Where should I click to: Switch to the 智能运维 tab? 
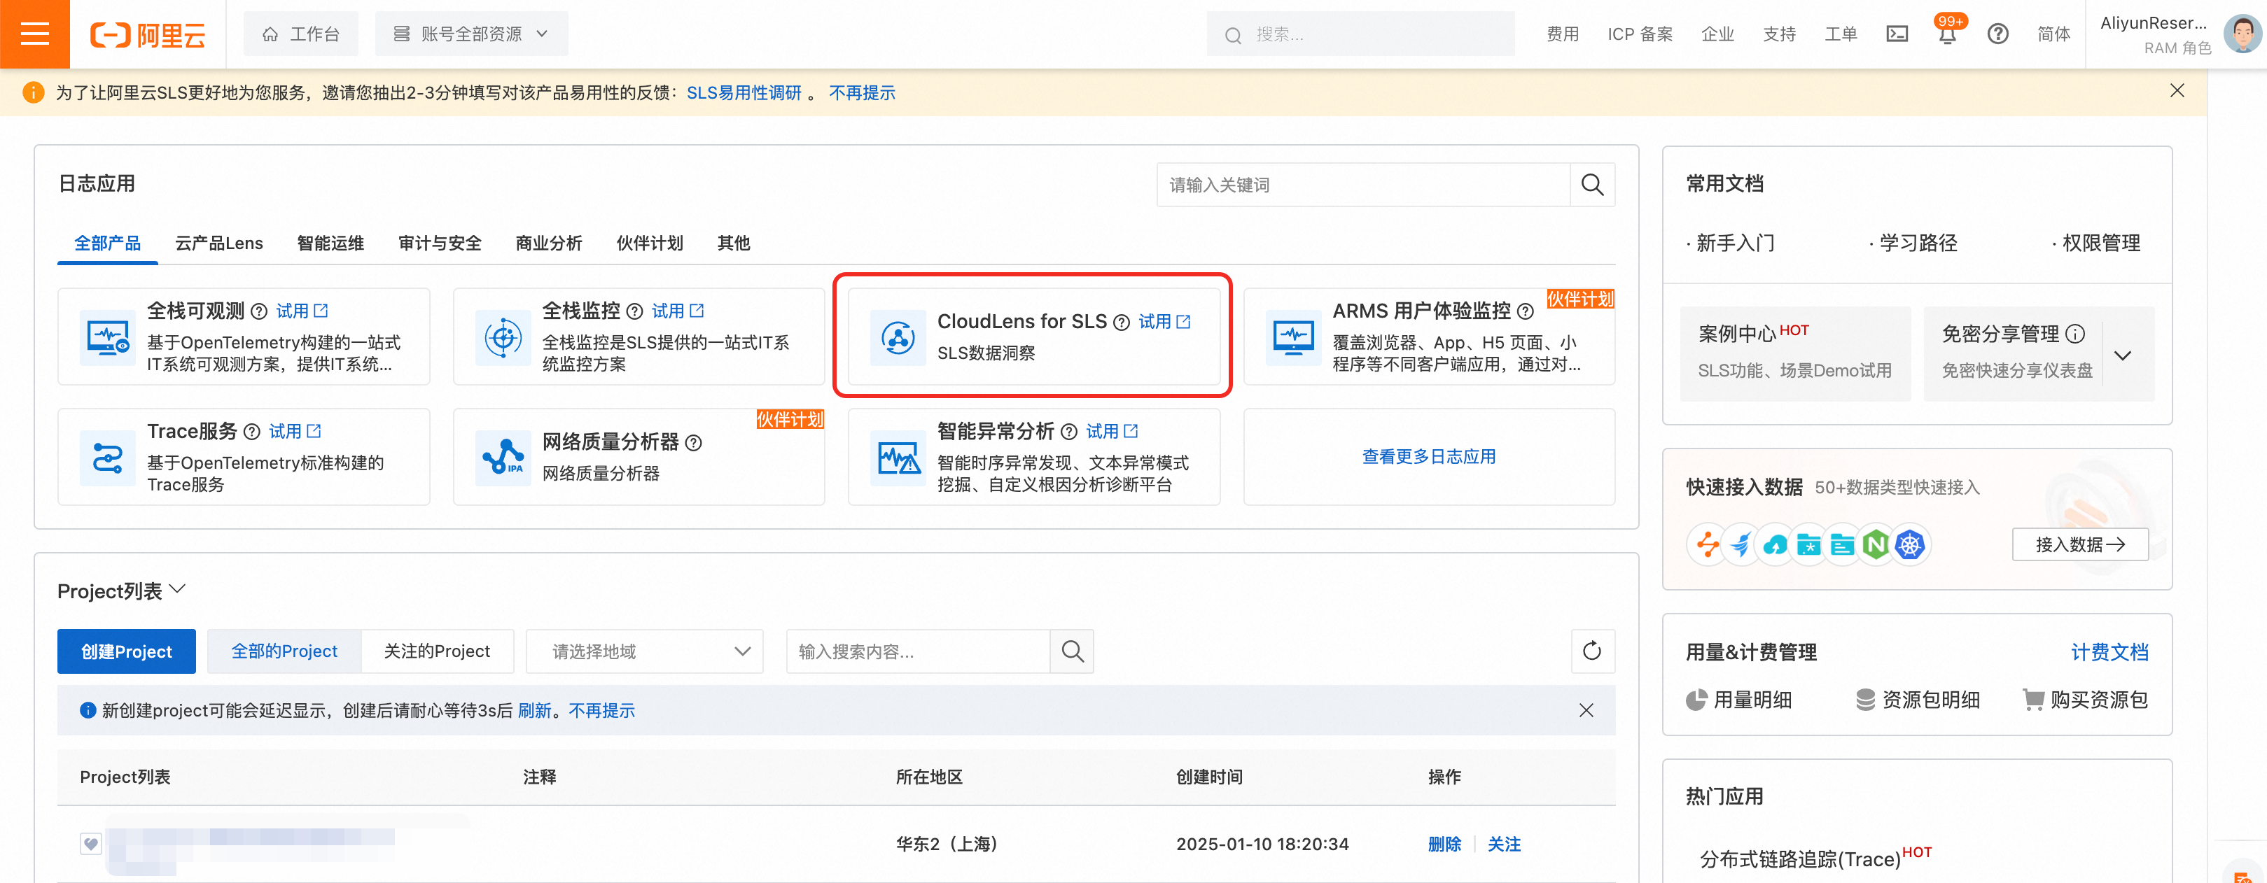tap(331, 243)
